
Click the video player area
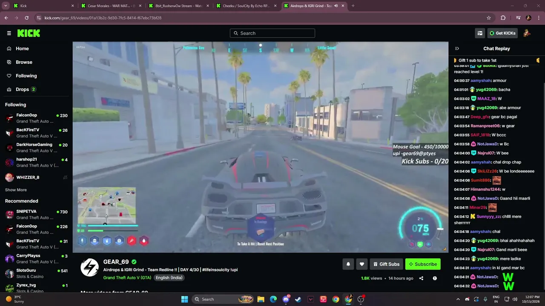(x=260, y=147)
